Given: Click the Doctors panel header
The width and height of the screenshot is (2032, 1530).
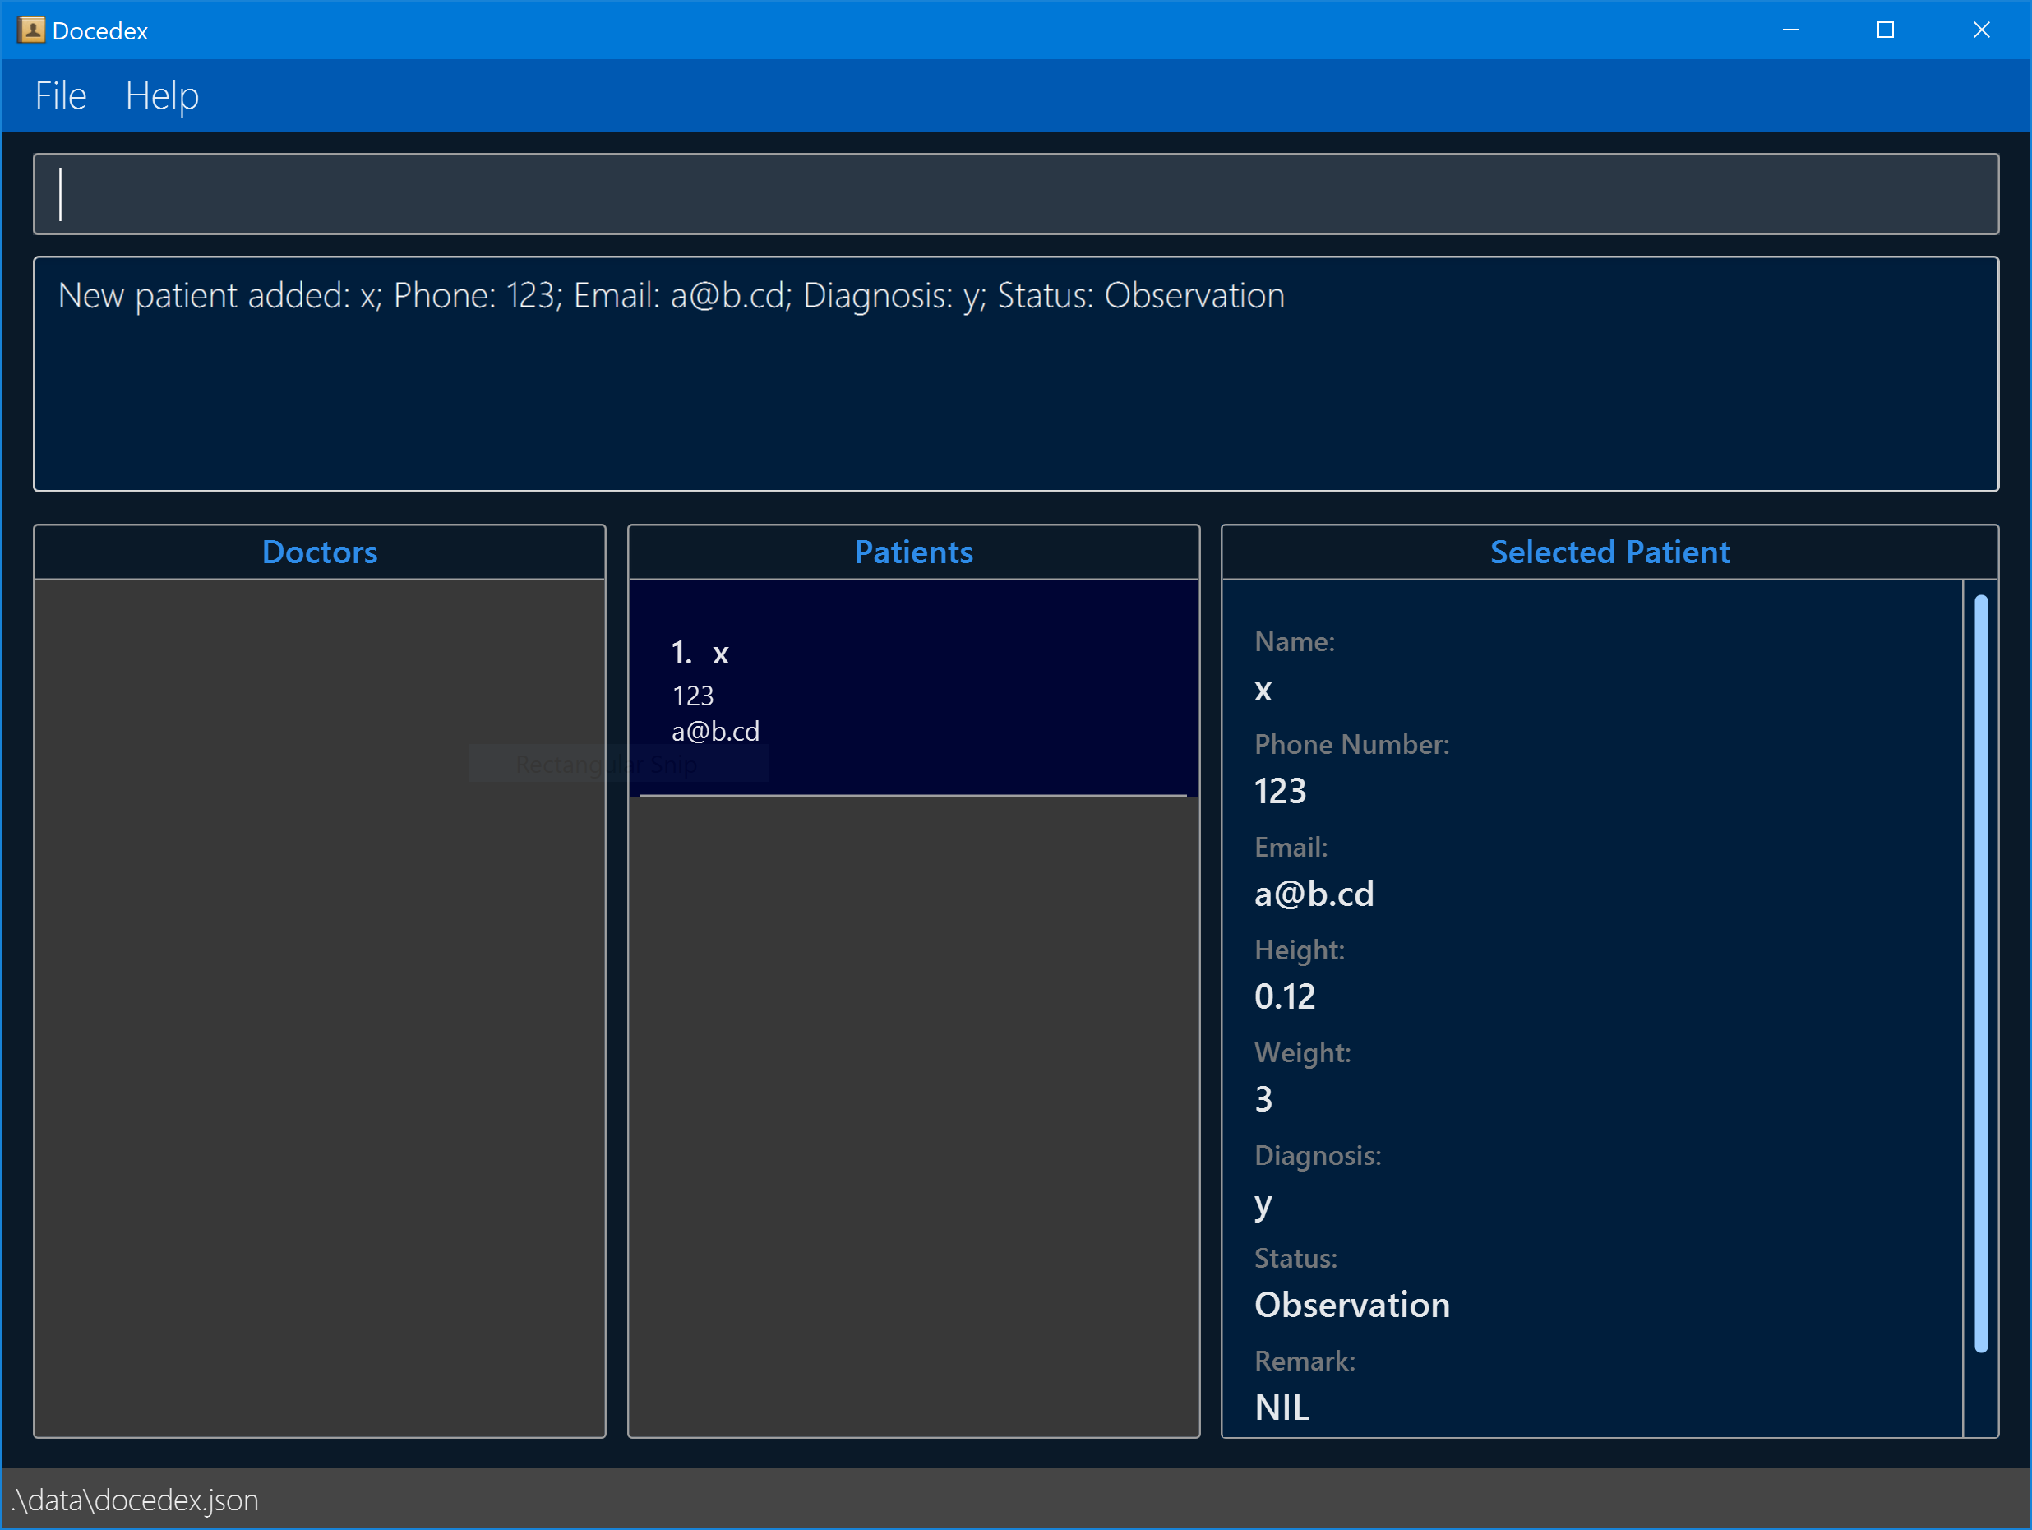Looking at the screenshot, I should pos(320,552).
